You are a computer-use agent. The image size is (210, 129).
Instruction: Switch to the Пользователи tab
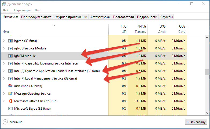[x=123, y=17]
